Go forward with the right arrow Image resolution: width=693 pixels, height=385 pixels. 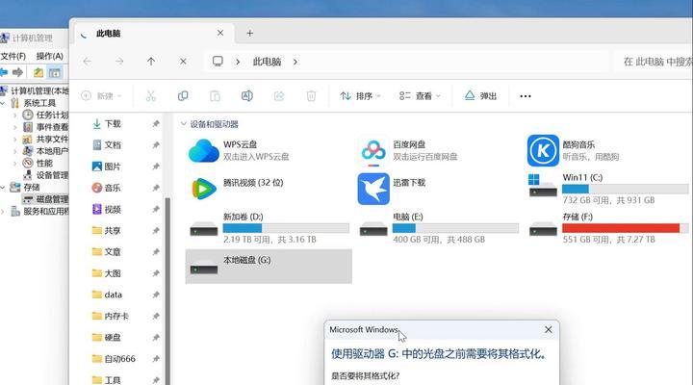(119, 62)
